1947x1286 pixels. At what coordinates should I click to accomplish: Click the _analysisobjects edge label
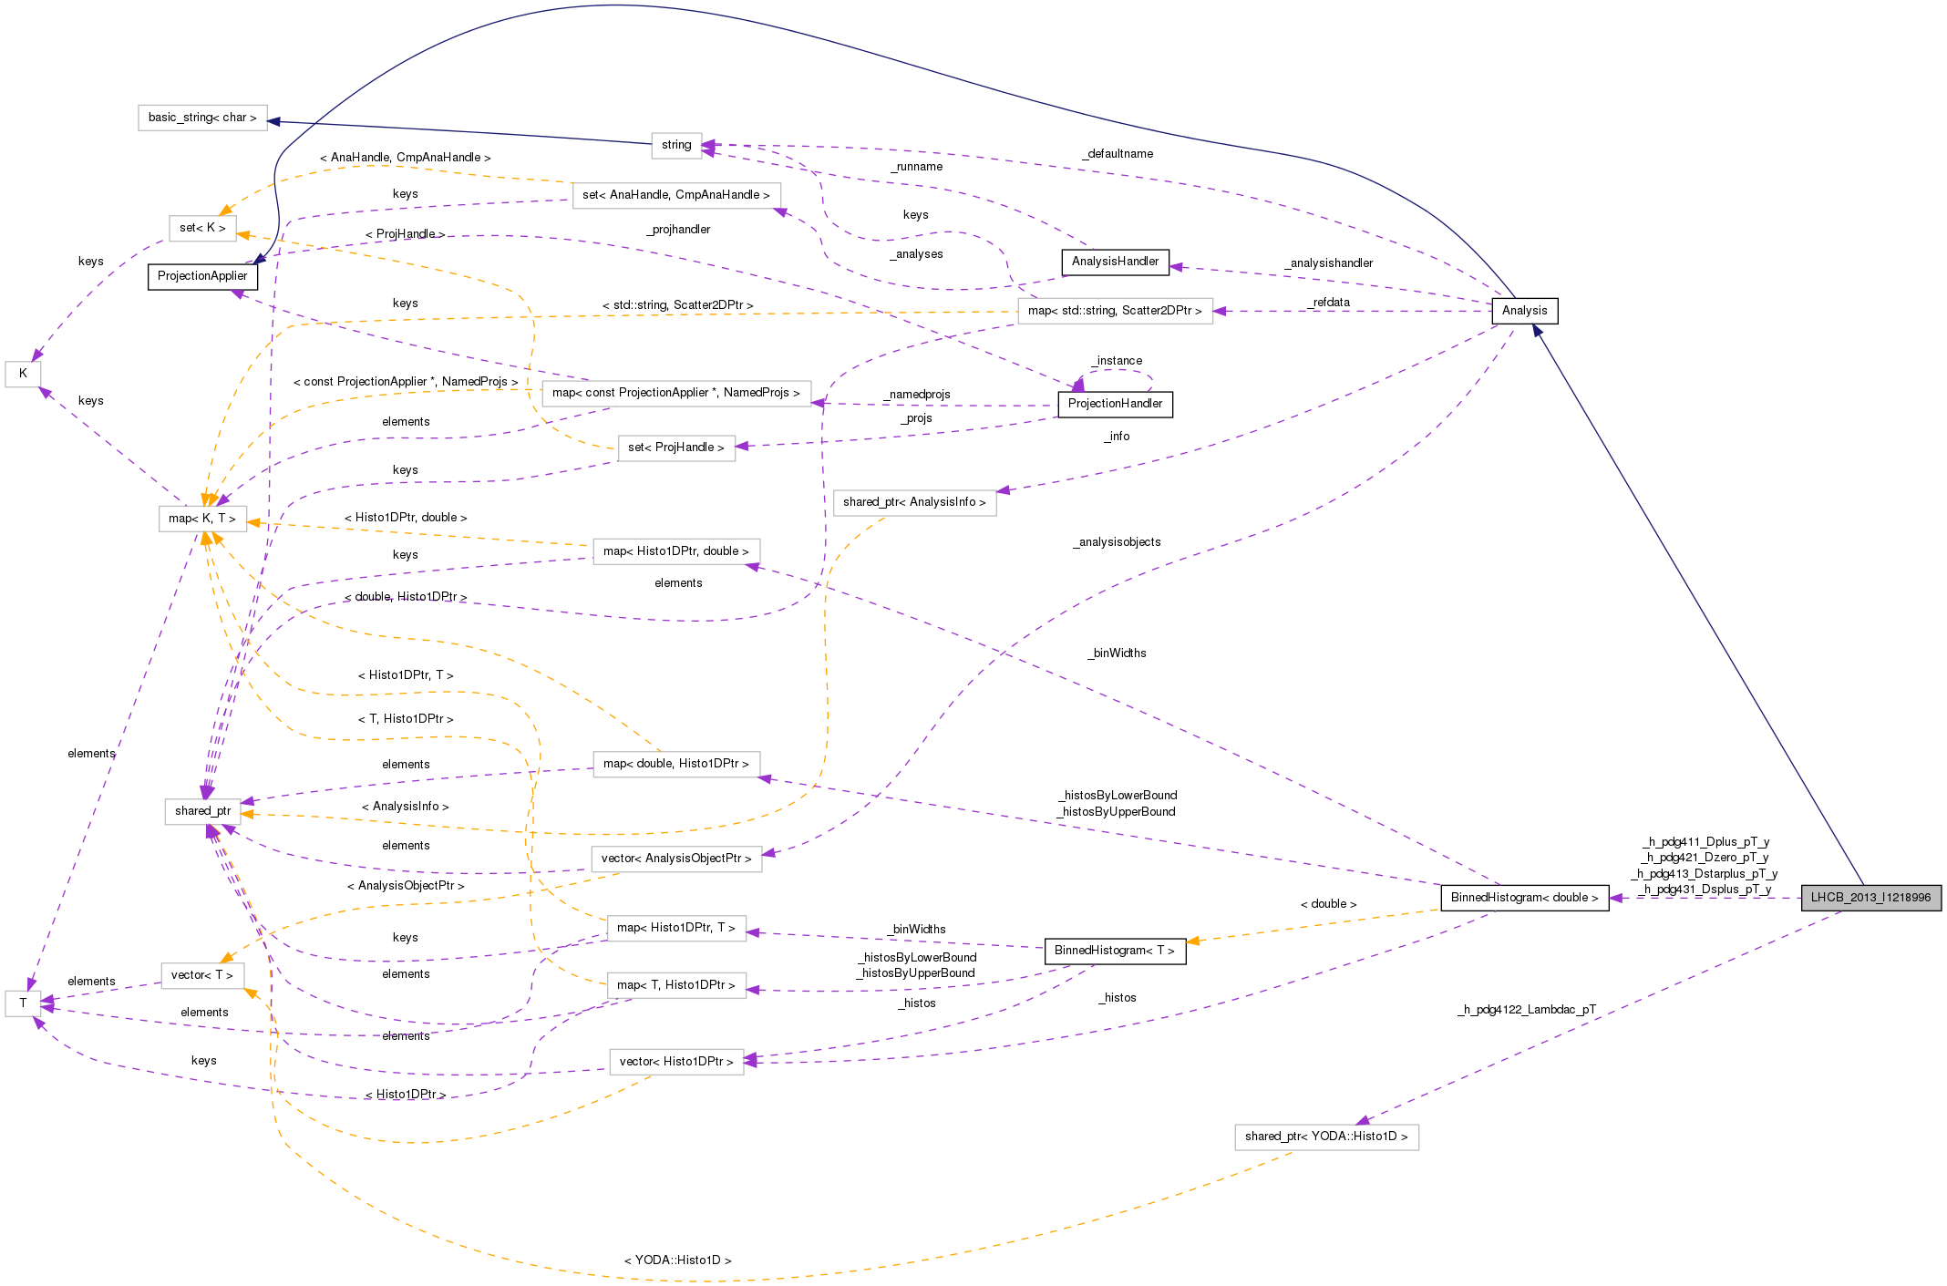coord(1118,542)
